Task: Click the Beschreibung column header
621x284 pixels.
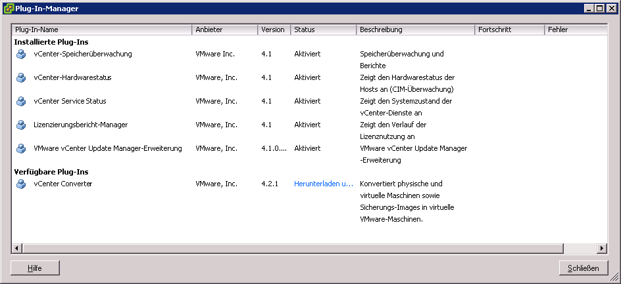Action: coord(414,30)
